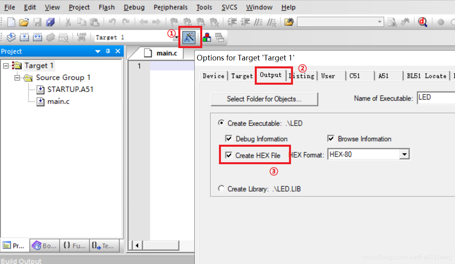Save all files icon

50,22
